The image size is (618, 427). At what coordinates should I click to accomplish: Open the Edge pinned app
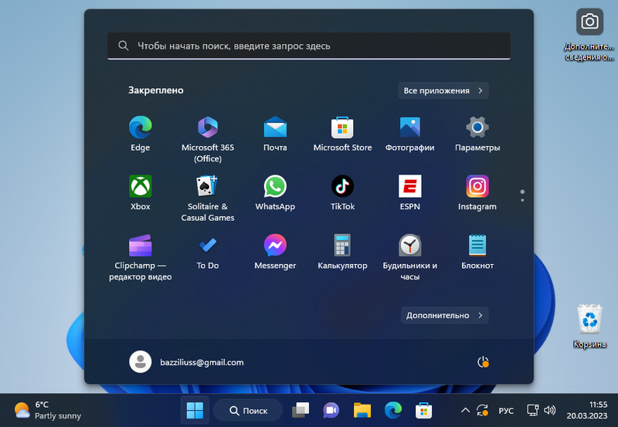[141, 134]
